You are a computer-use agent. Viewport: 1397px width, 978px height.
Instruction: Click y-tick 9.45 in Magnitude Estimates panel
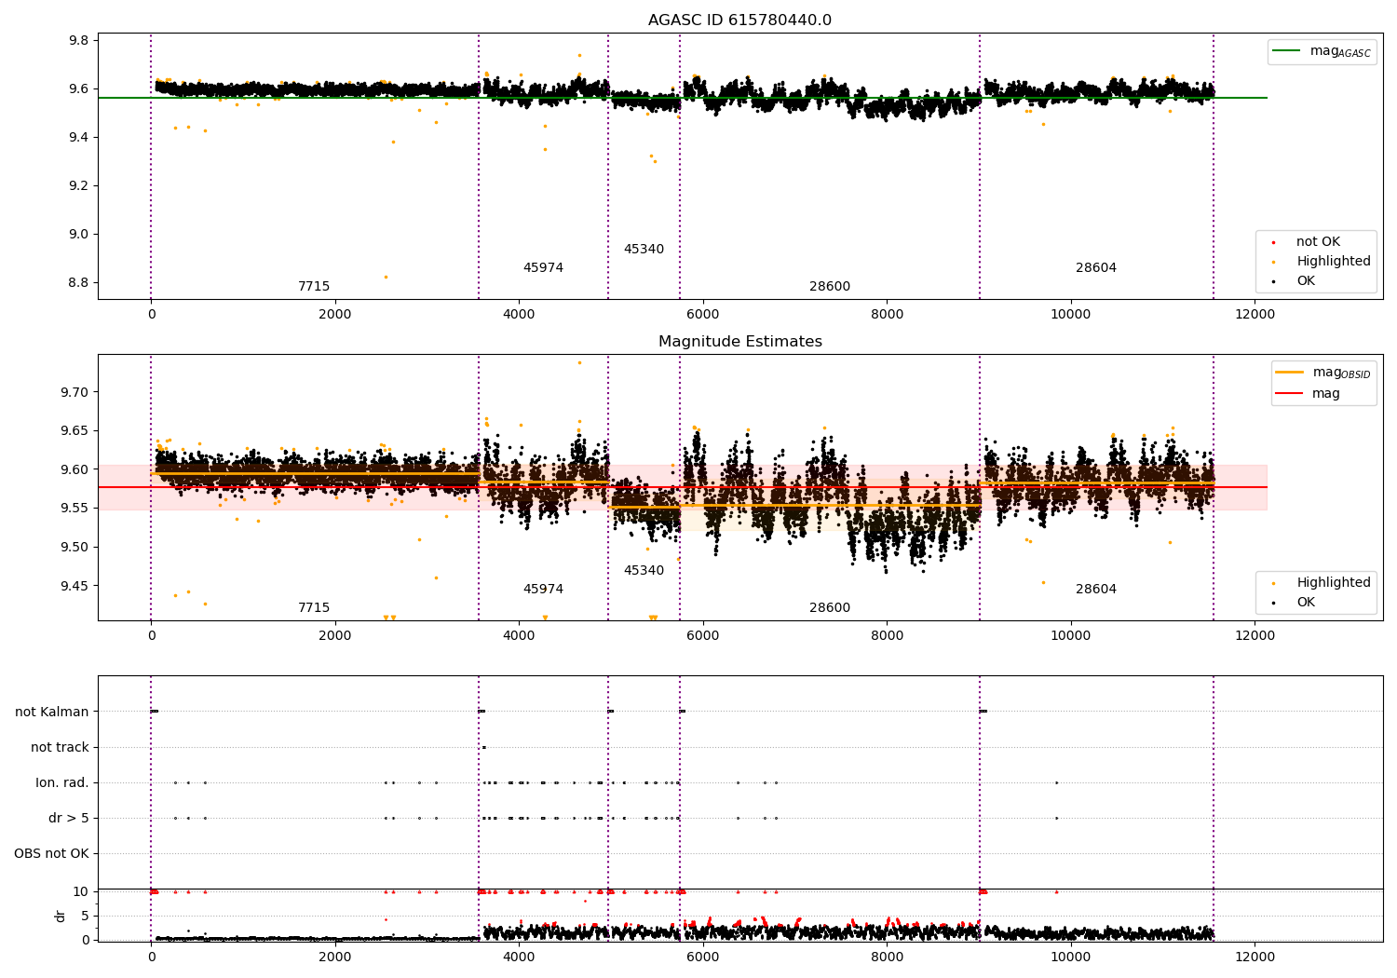point(75,587)
